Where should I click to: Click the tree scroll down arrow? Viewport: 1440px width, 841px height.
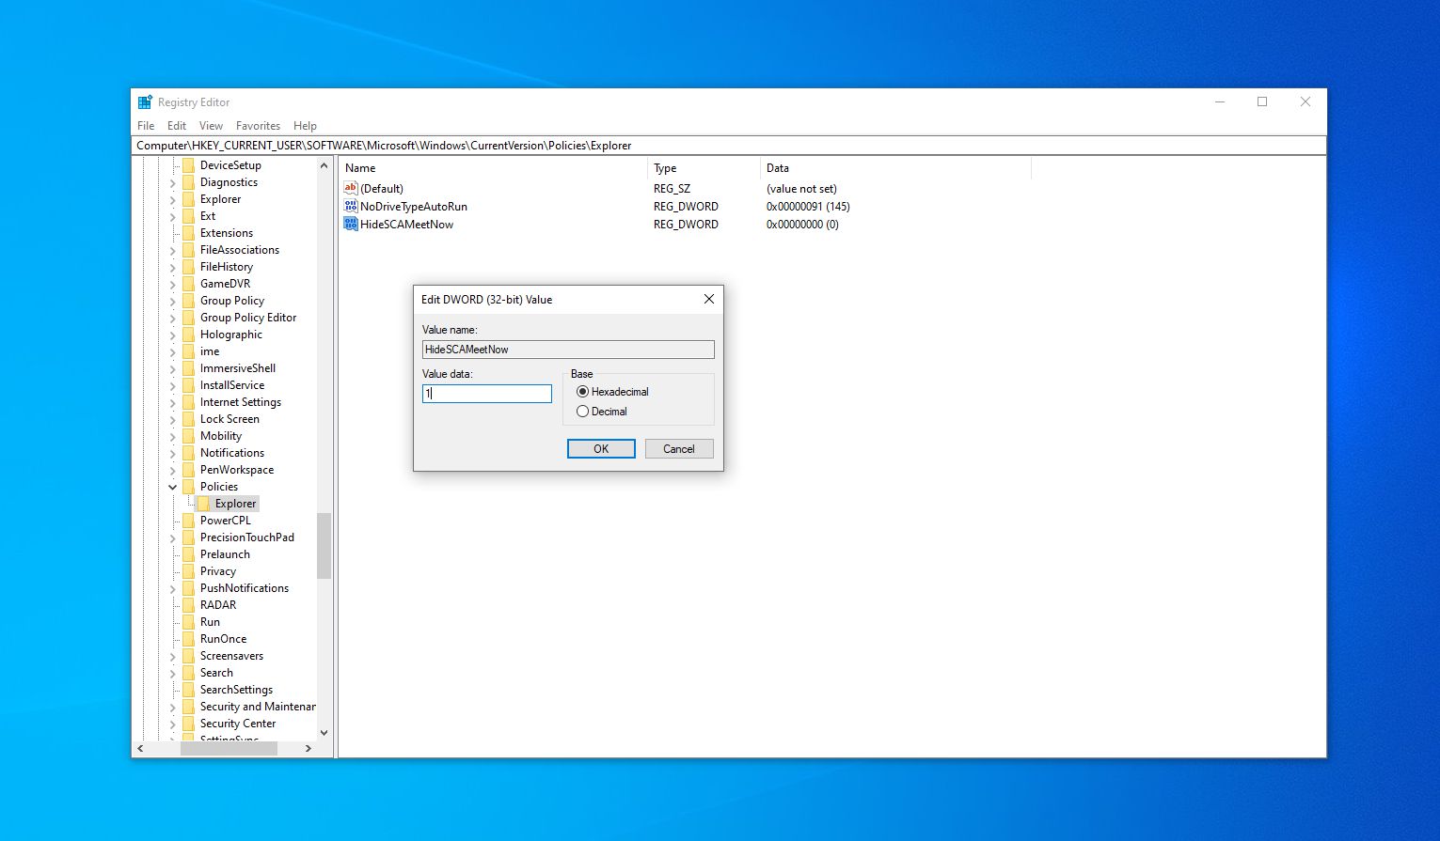(x=324, y=733)
